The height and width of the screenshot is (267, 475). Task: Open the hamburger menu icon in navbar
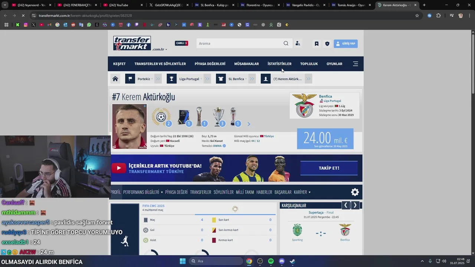coord(356,64)
